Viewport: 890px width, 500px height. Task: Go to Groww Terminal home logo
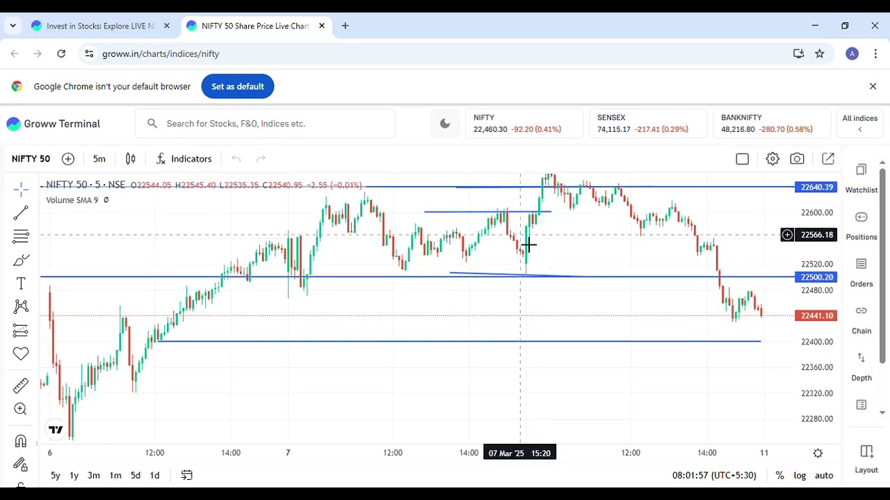coord(54,124)
